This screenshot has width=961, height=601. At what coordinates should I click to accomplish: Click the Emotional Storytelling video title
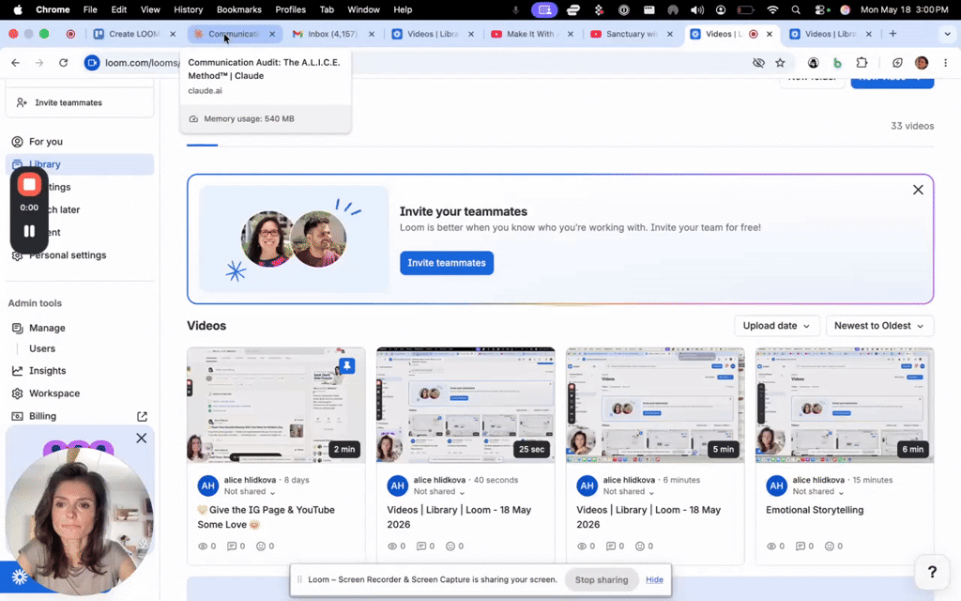click(x=815, y=510)
